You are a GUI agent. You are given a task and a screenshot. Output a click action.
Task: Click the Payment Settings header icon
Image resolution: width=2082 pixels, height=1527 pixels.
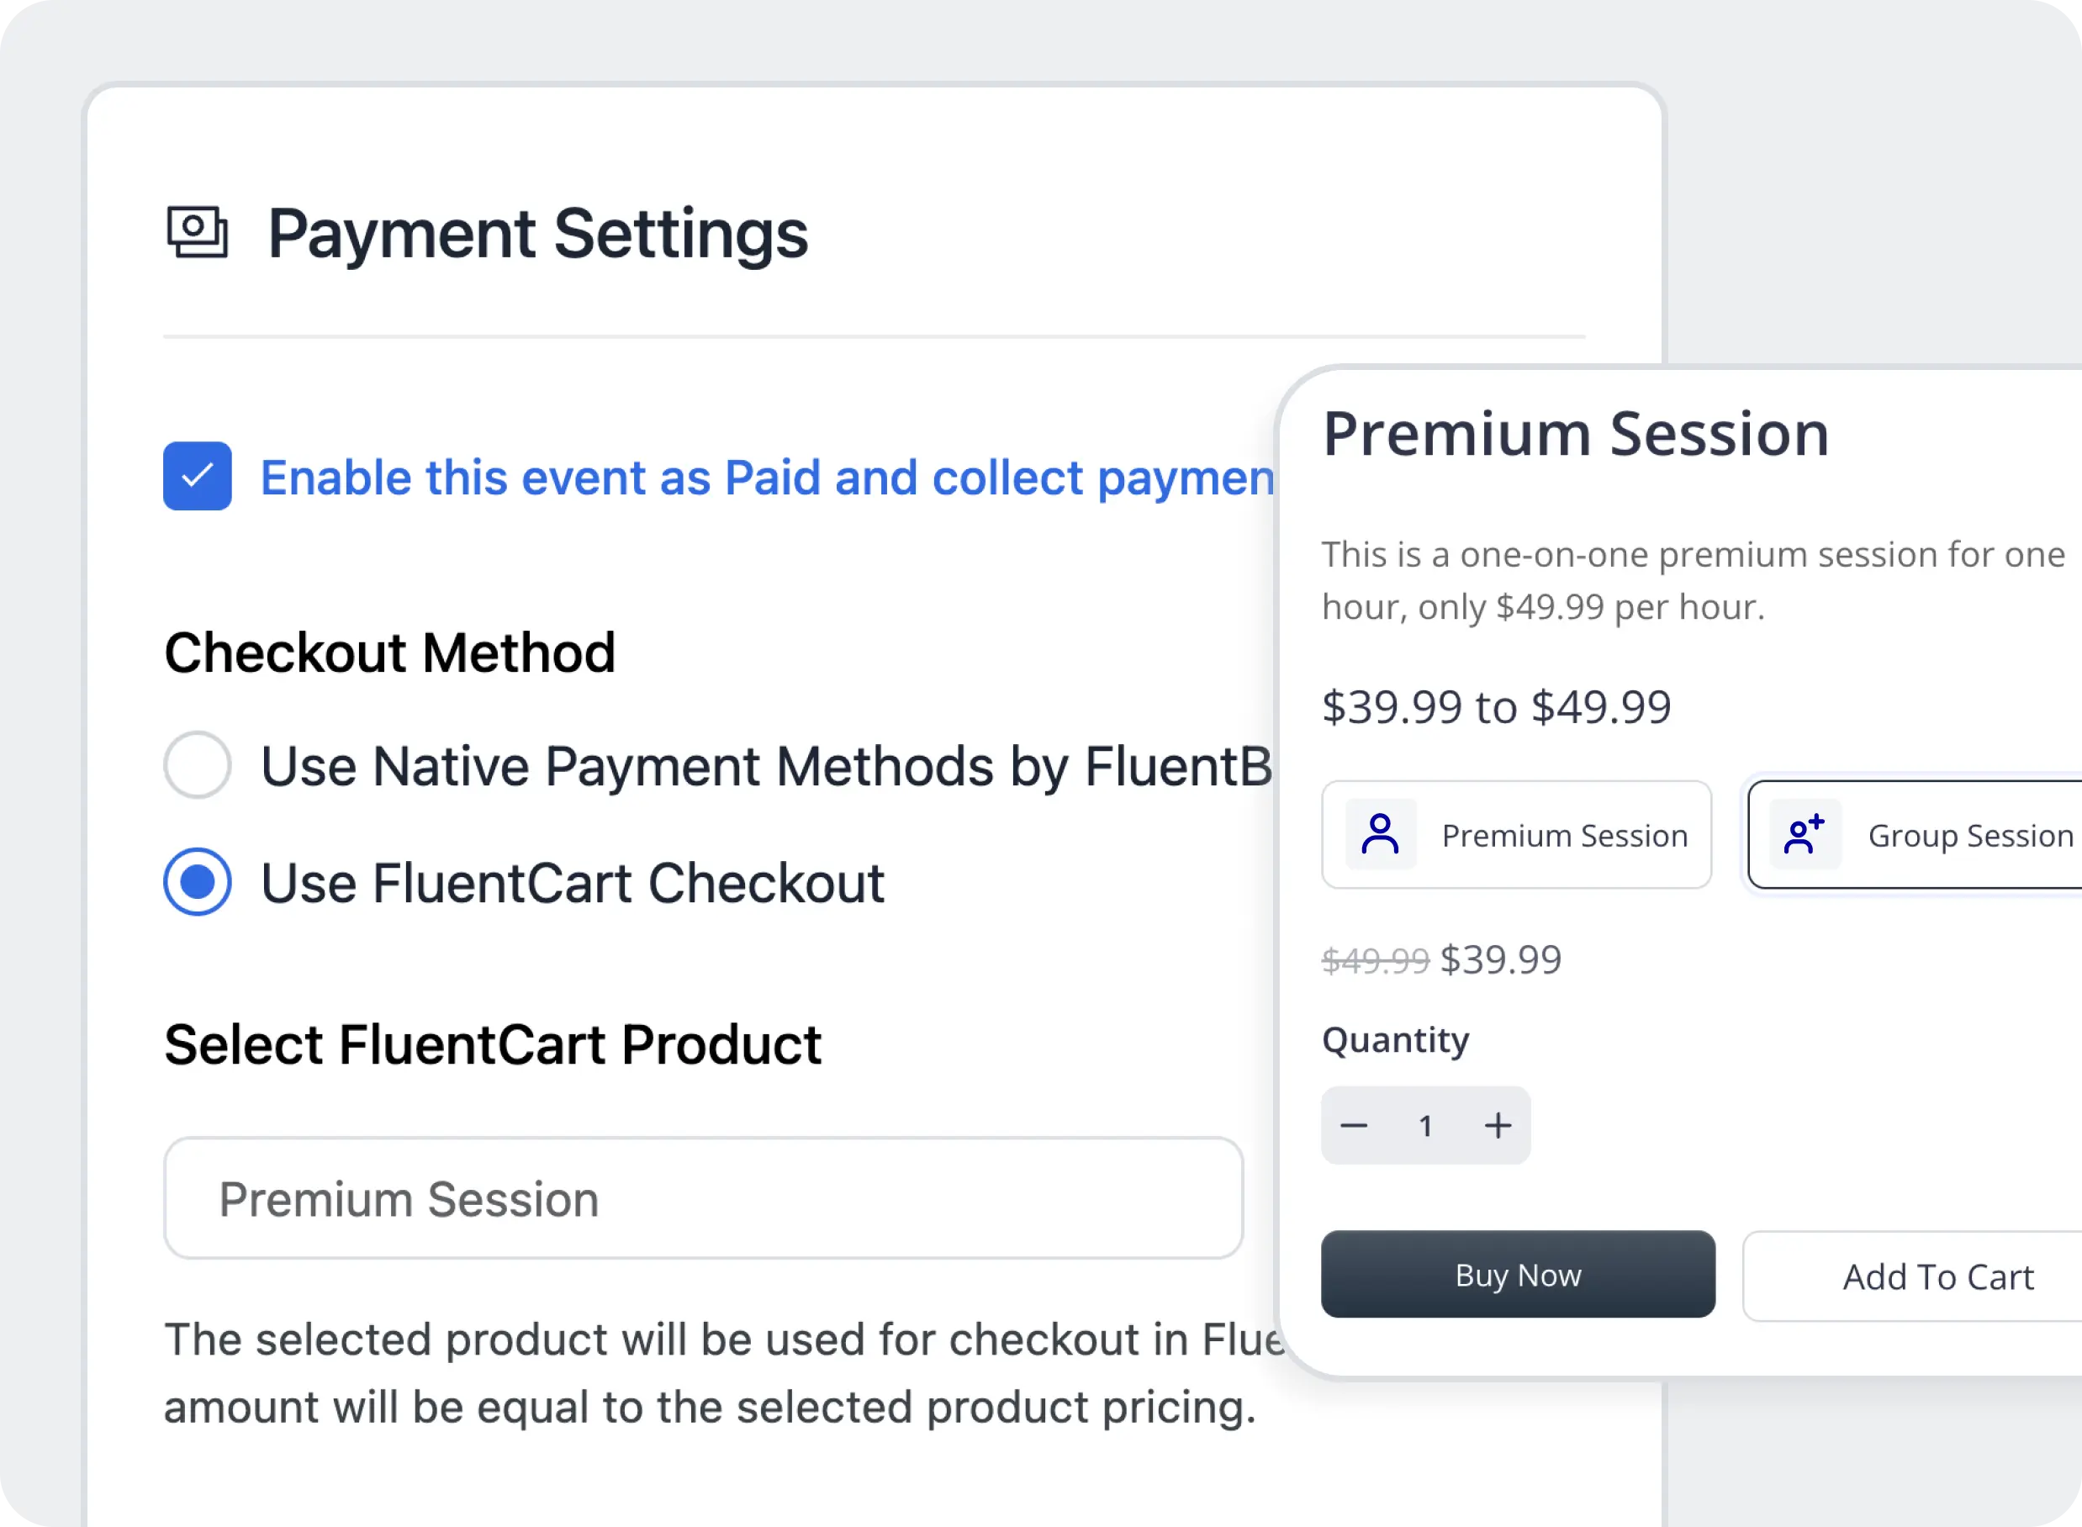(196, 233)
